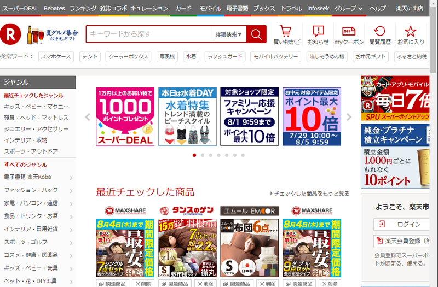Open the スーパーDEAL 1,000 point banner
Image resolution: width=438 pixels, height=287 pixels.
click(x=125, y=116)
